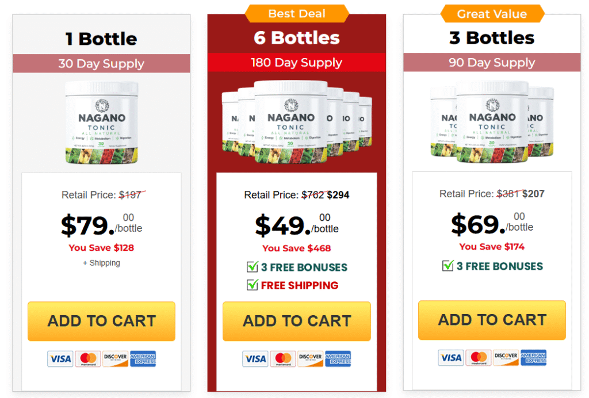
Task: Click Mastercard icon under 3 Bottles offer
Action: click(x=479, y=358)
